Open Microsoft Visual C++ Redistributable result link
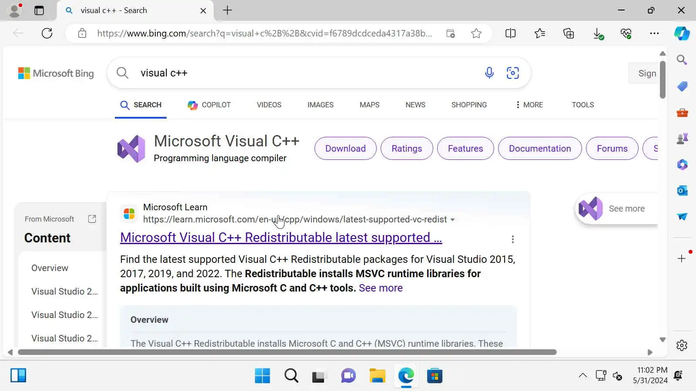 click(x=281, y=238)
